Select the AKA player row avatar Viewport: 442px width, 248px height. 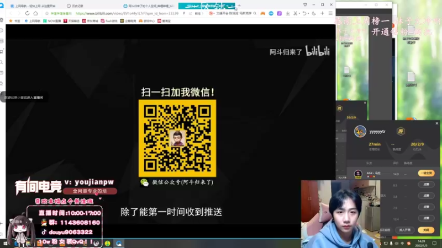tap(358, 174)
